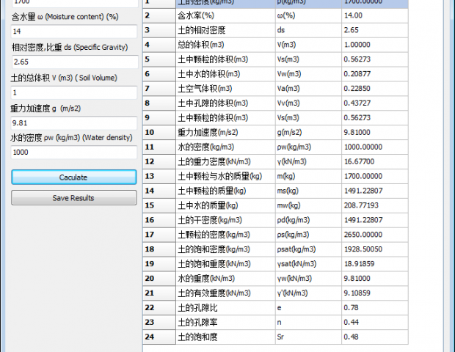Click the ρsat(kg/m3) symbol cell
The height and width of the screenshot is (352, 455).
point(307,249)
